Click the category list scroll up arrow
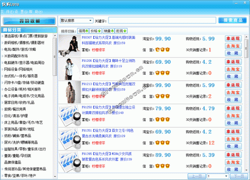Viewport: 250px width, 180px height. click(55, 36)
